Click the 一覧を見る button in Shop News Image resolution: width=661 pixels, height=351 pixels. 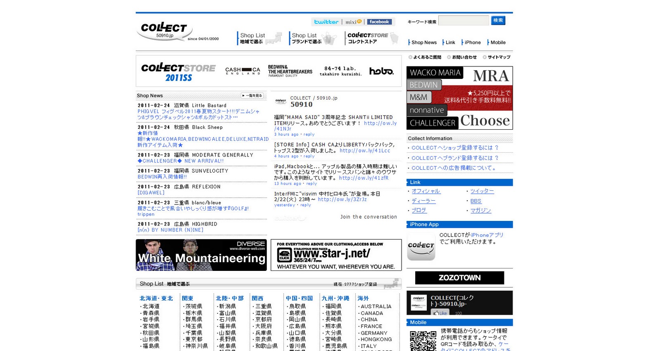coord(252,95)
